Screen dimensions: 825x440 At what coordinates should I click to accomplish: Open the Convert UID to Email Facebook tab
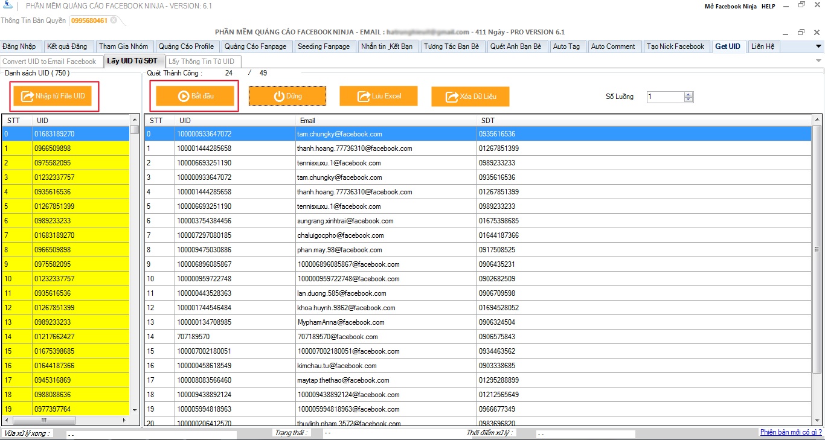(x=50, y=62)
